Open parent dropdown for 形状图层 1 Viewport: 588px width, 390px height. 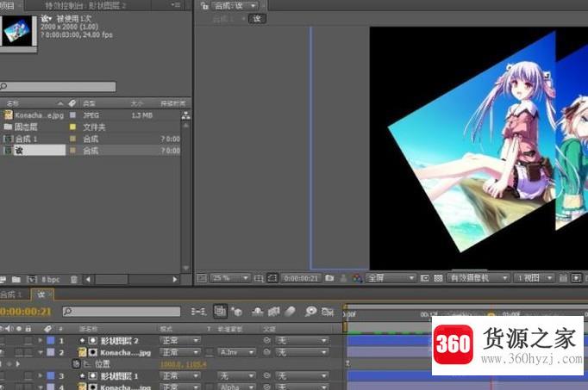point(301,375)
